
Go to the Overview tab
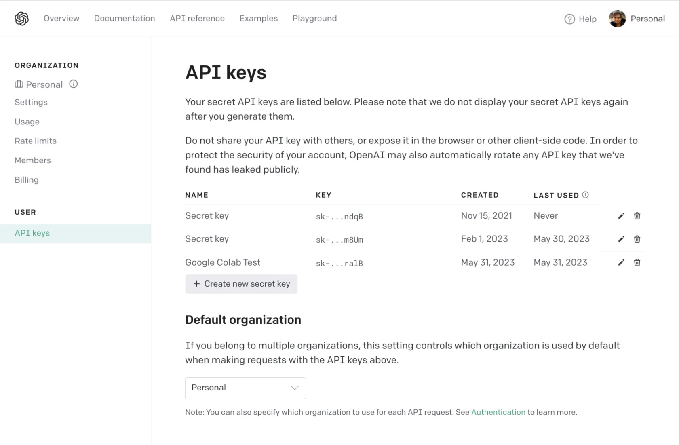point(61,19)
